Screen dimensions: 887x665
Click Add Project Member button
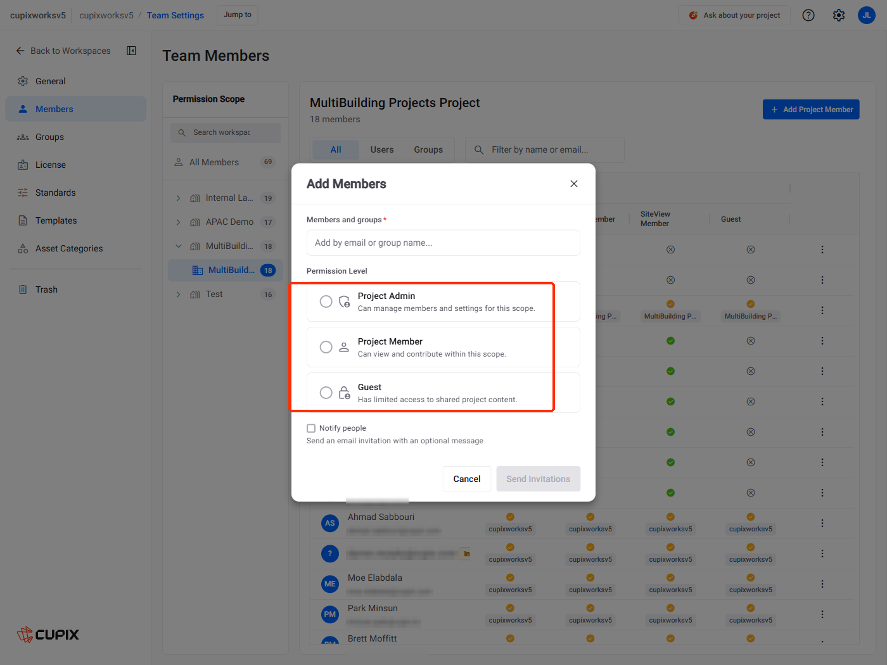tap(811, 110)
